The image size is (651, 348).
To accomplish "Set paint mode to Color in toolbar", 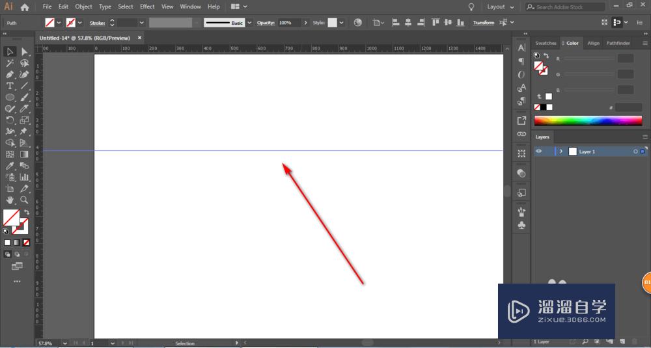I will point(7,243).
